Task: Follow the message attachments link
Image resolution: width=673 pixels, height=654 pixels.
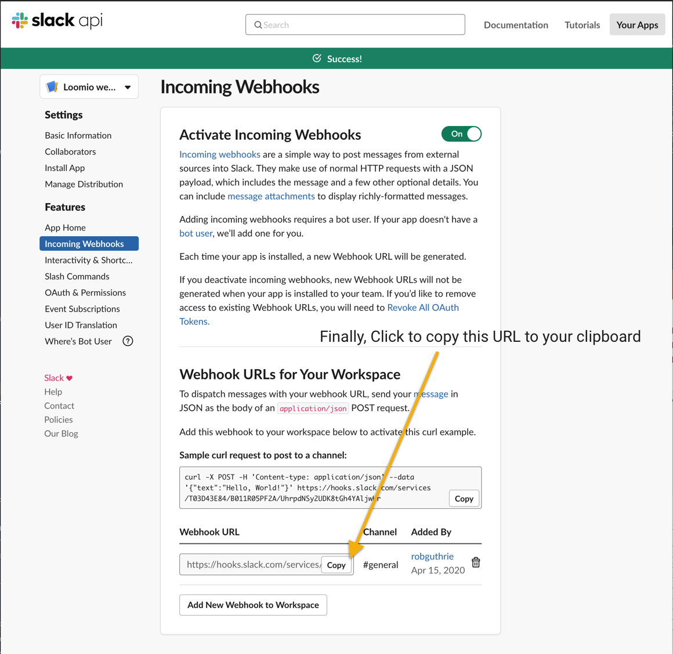Action: coord(271,196)
